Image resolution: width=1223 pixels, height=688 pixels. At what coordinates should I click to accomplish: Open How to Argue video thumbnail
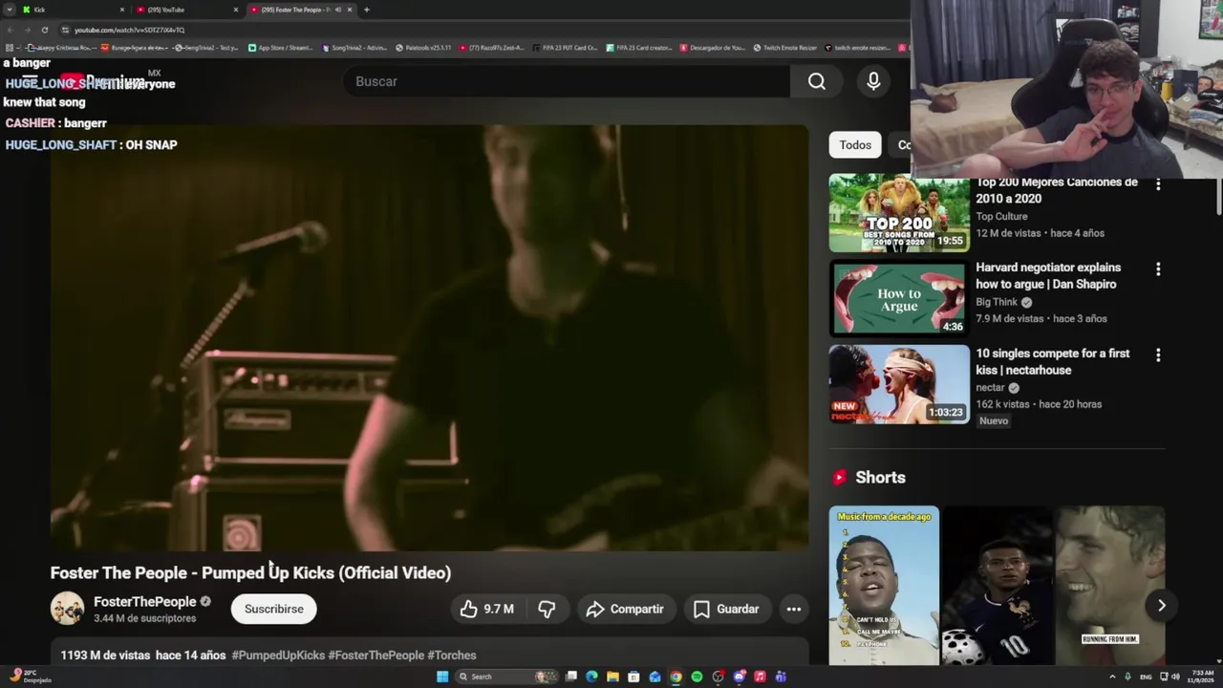(899, 299)
